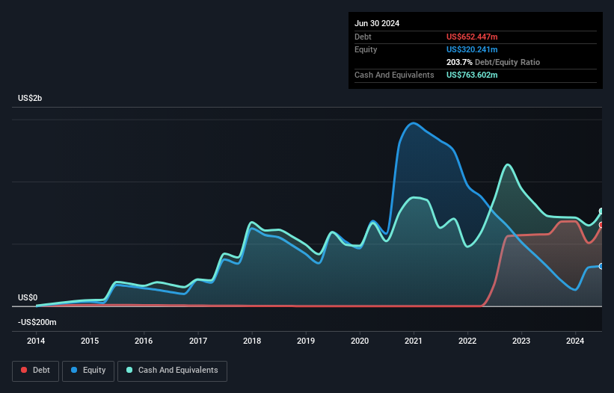Select the 2014 x-axis label
The height and width of the screenshot is (393, 614).
click(x=36, y=341)
